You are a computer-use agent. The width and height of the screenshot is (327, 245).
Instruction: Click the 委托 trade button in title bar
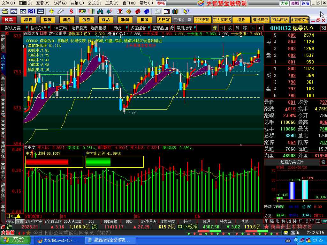[161, 3]
